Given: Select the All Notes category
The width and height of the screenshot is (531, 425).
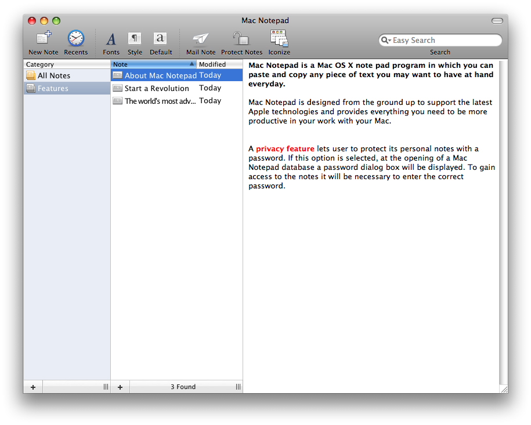Looking at the screenshot, I should (67, 75).
